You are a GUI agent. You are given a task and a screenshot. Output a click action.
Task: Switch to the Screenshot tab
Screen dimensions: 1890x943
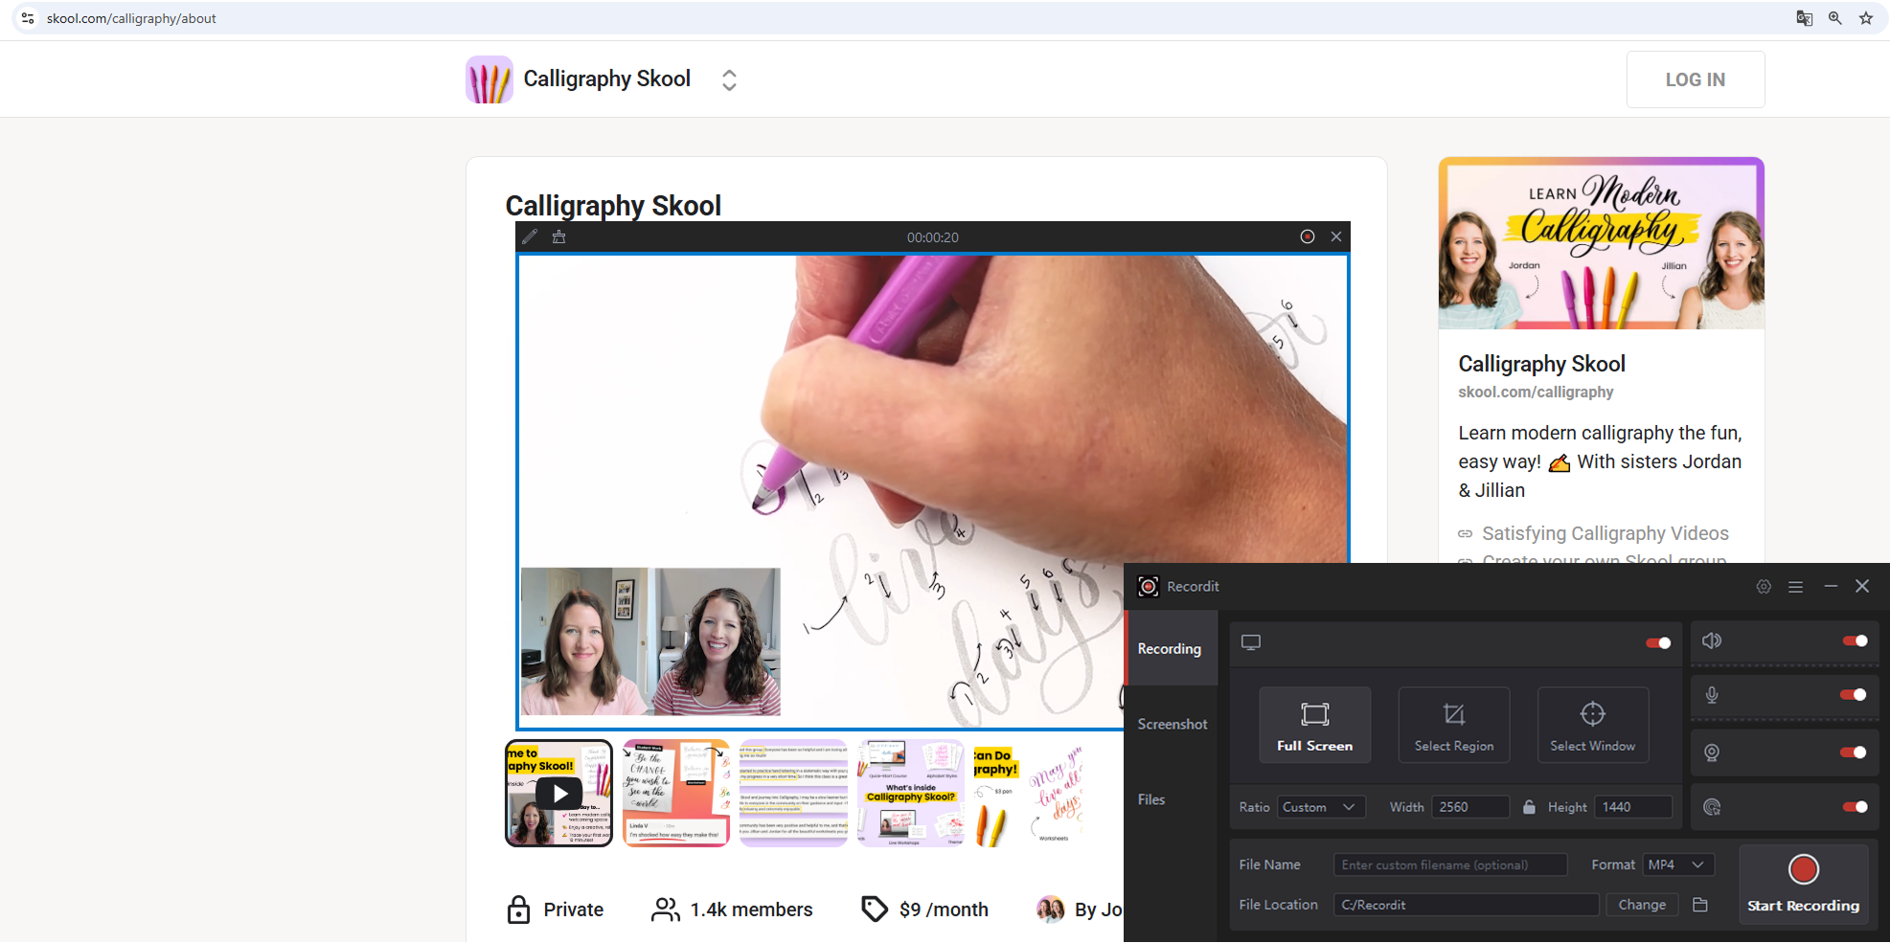pos(1173,724)
